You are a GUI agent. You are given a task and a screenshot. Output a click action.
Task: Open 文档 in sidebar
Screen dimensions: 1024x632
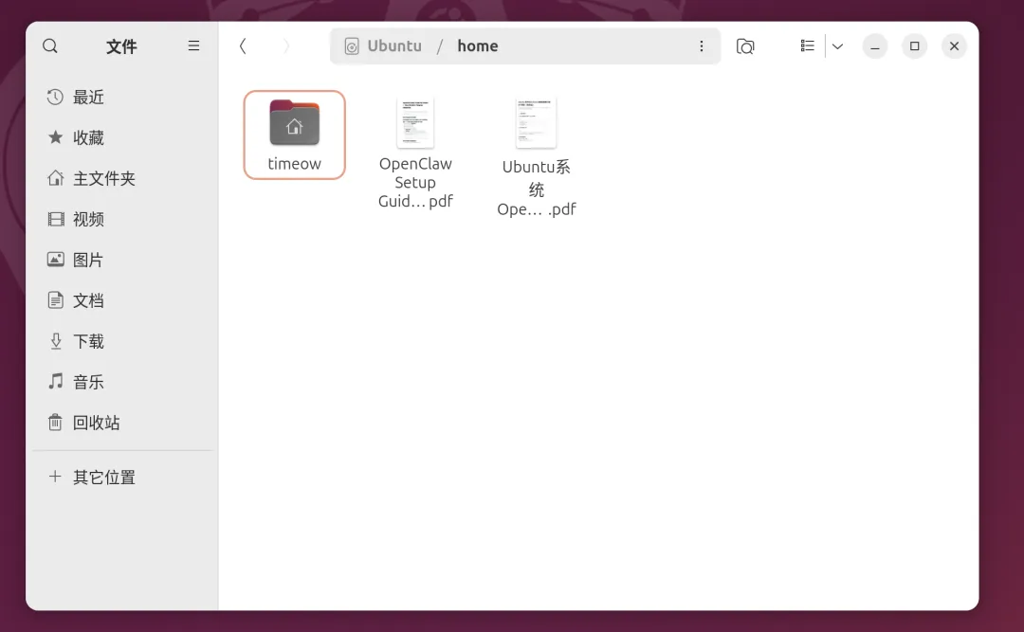pyautogui.click(x=88, y=300)
